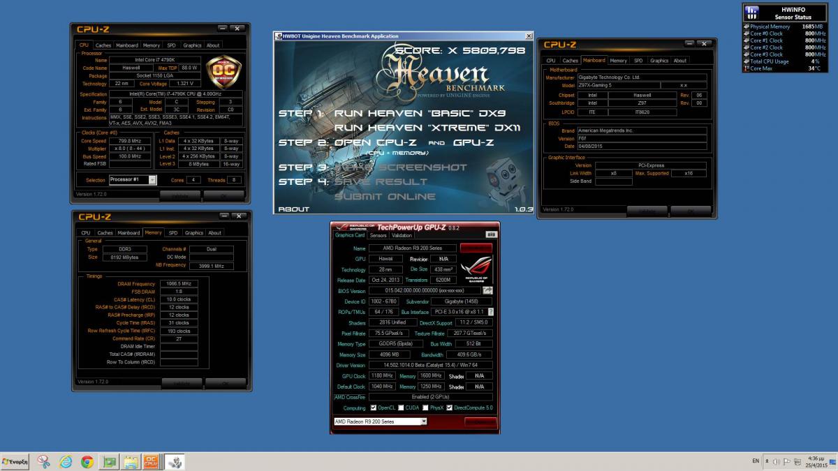838x471 pixels.
Task: Click the BIOS Version value "F6f" in CPU-Z
Action: click(x=642, y=138)
